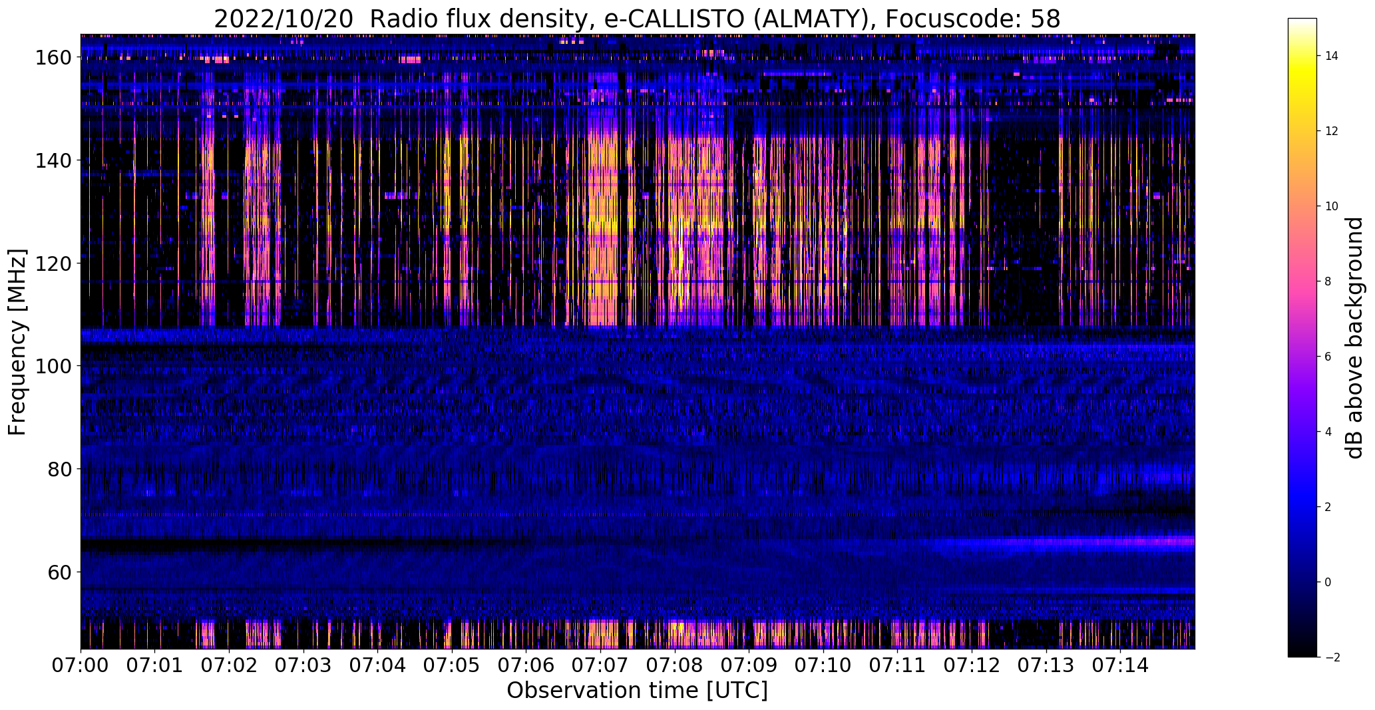Click the 07:00 time tick label
This screenshot has width=1375, height=710.
click(81, 665)
